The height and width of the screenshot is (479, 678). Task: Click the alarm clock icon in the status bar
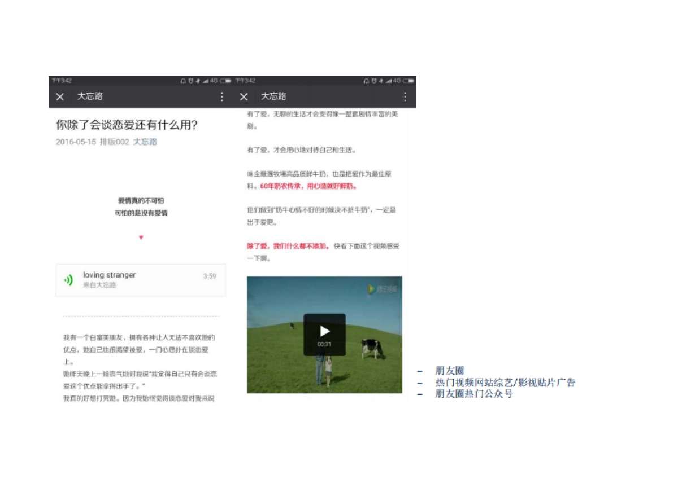(183, 80)
